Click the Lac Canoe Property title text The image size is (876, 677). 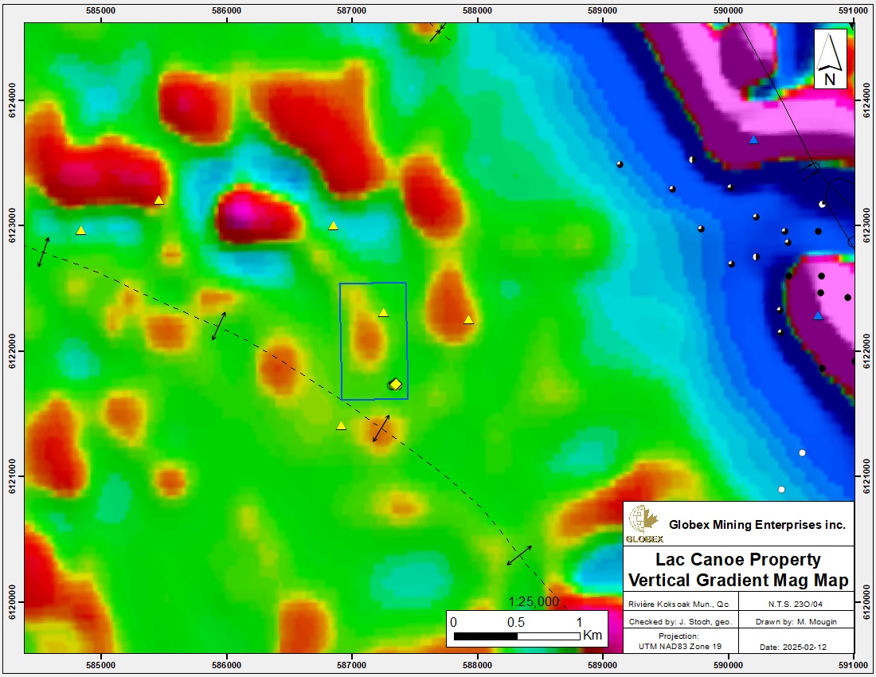(x=738, y=559)
